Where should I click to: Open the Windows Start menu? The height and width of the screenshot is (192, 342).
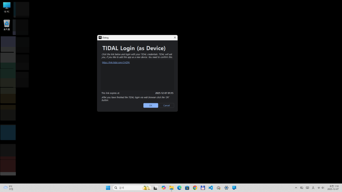108,188
